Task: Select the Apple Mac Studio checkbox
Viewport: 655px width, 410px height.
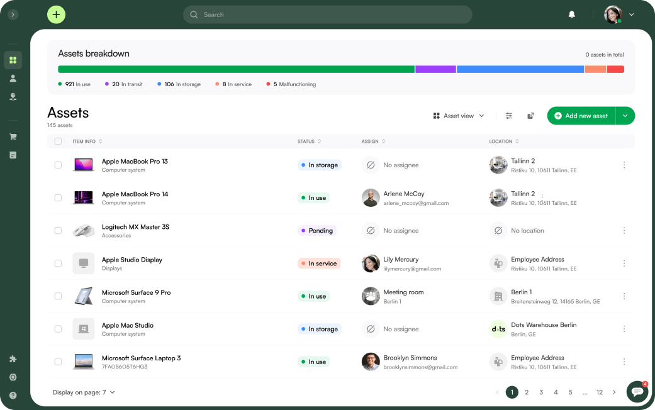Action: (58, 329)
